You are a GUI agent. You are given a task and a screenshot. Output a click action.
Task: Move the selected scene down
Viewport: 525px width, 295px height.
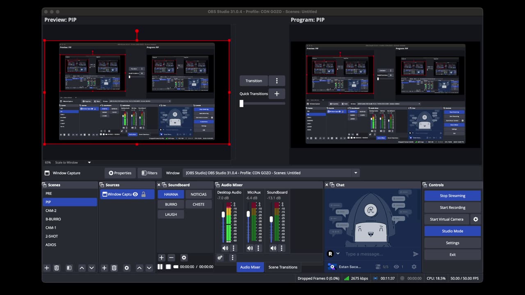(x=91, y=268)
